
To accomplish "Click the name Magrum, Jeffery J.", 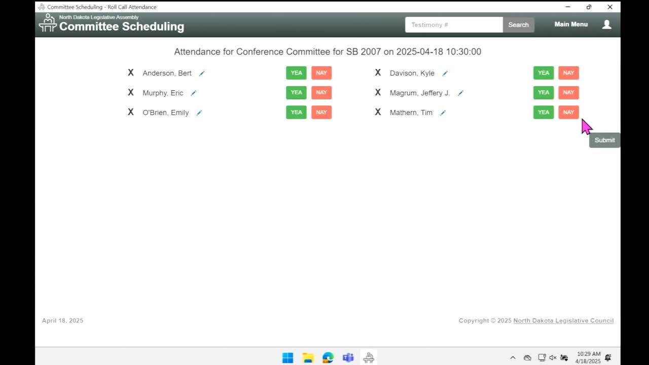I will (420, 93).
